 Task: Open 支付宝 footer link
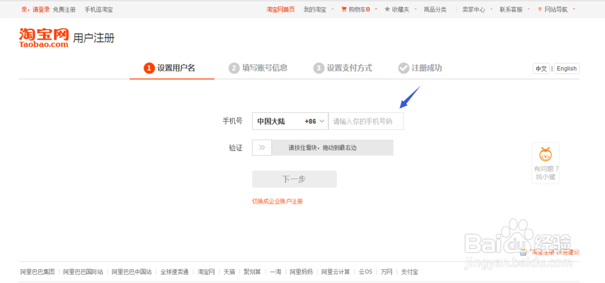(410, 272)
